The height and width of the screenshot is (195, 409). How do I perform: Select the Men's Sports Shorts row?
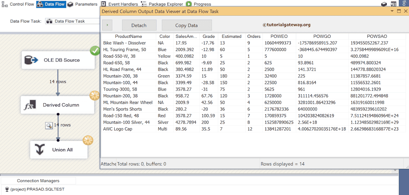(x=253, y=109)
